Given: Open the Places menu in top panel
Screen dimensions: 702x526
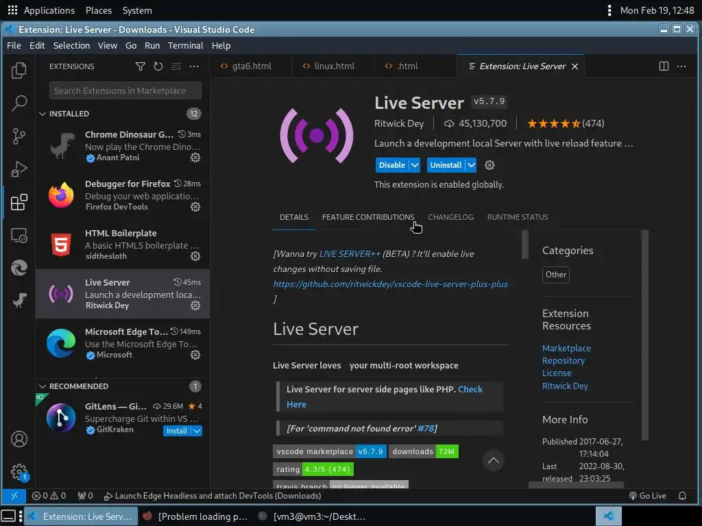Looking at the screenshot, I should [99, 10].
